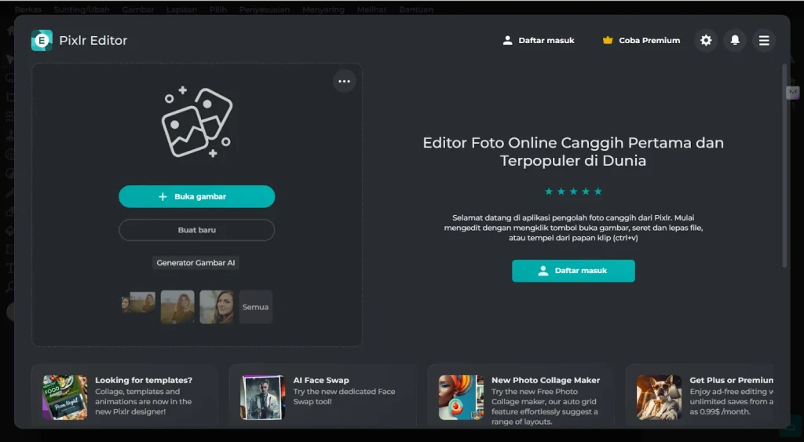Open the AI Face Swap card
The image size is (804, 442).
[323, 396]
